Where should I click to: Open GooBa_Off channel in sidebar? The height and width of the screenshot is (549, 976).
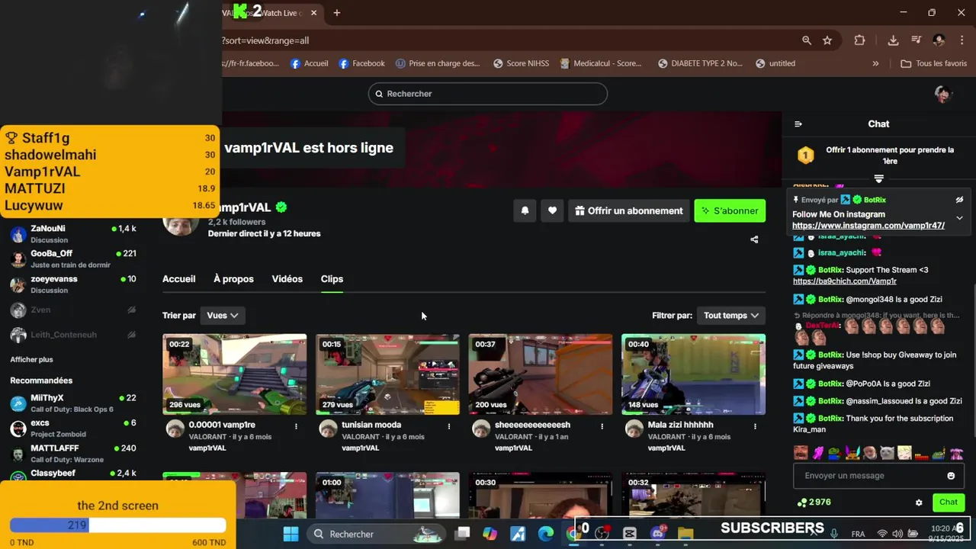[73, 258]
